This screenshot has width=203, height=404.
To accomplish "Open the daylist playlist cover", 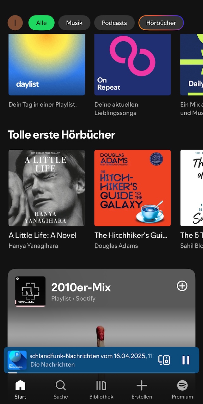I will pos(47,65).
